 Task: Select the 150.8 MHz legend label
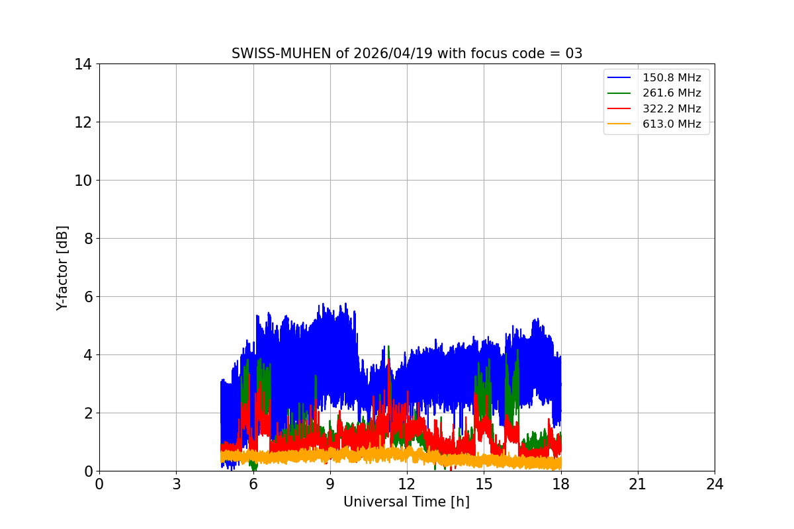pyautogui.click(x=672, y=78)
